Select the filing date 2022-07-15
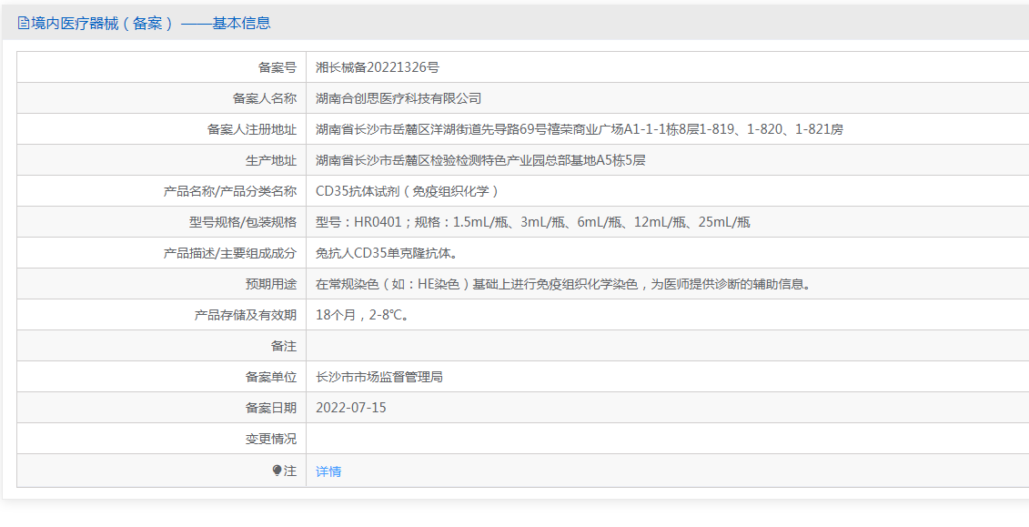Viewport: 1029px width, 527px height. 351,408
